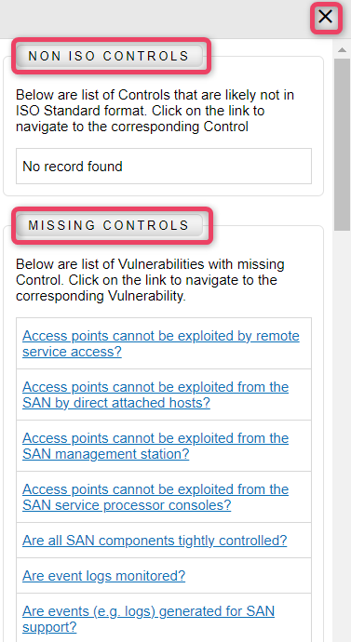Screen dimensions: 351x642
Task: Open 'Are all SAN components tightly controlled?' link
Action: (155, 541)
